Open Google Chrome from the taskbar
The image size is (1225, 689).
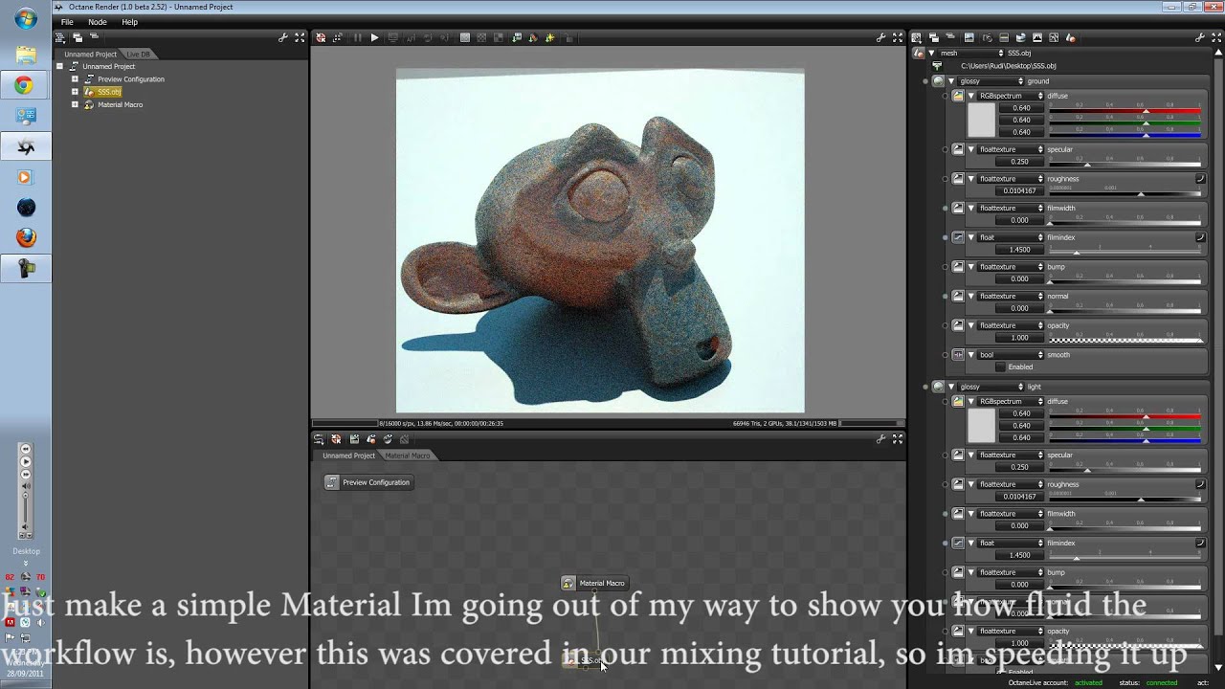pyautogui.click(x=26, y=85)
